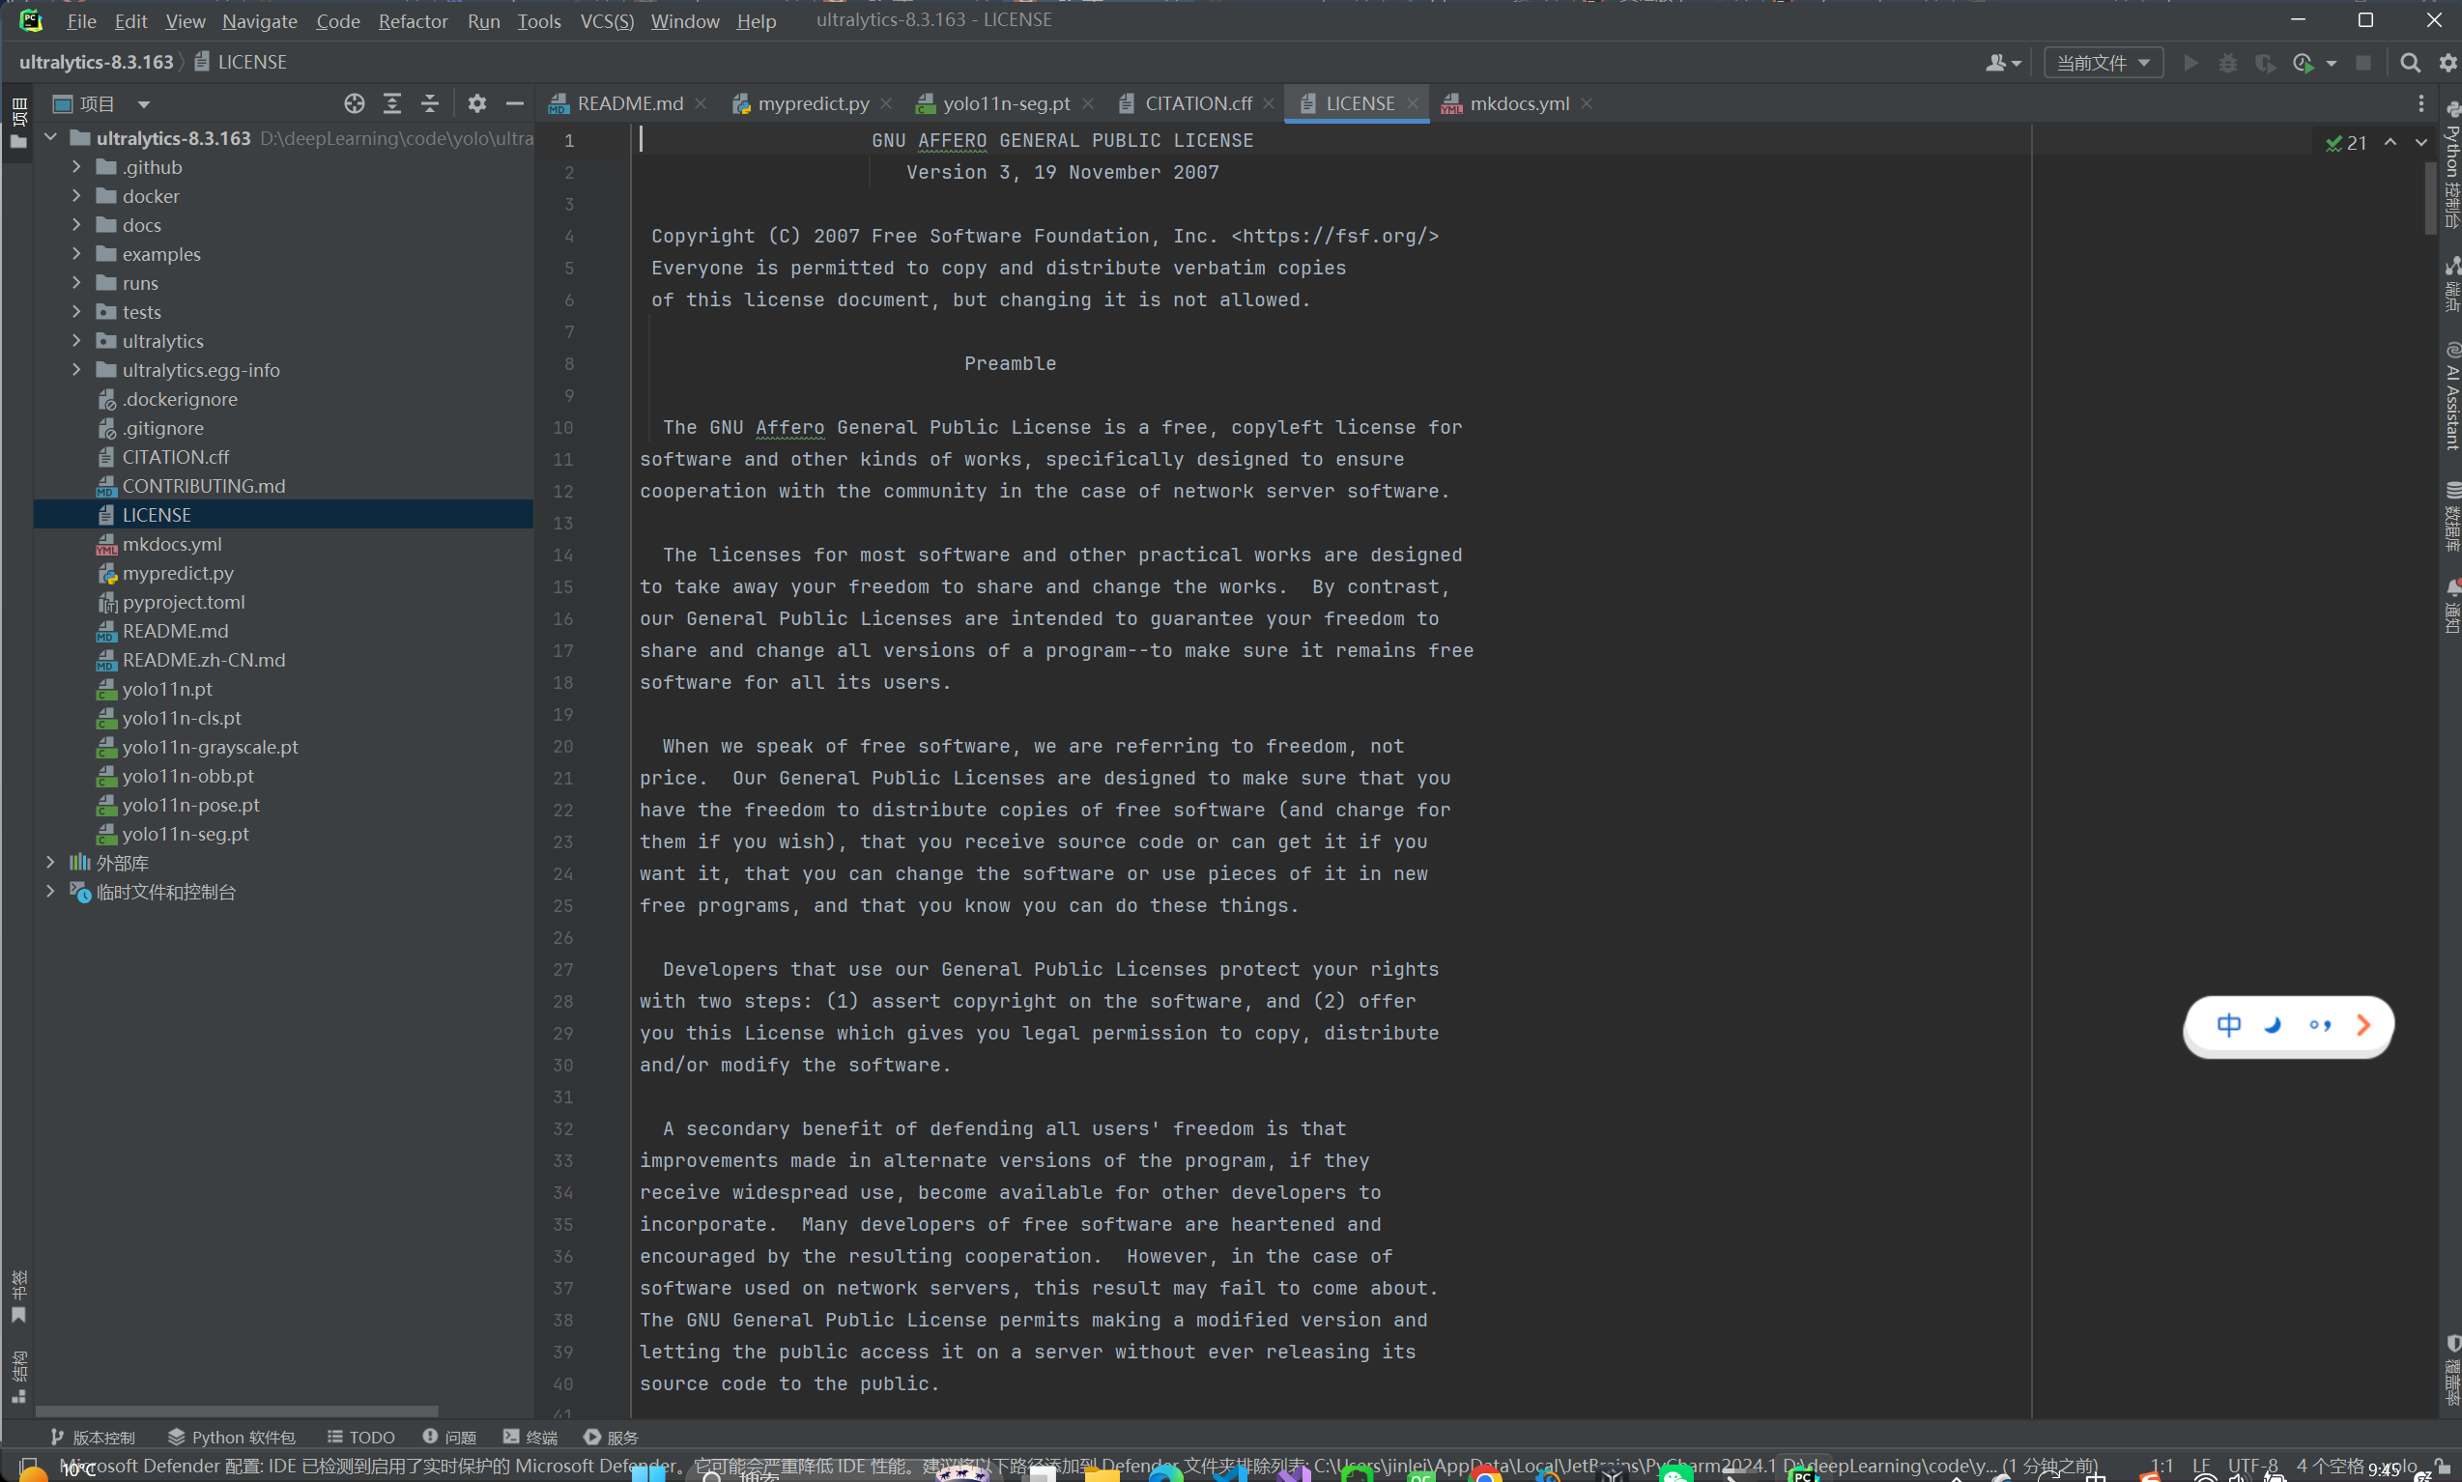Viewport: 2462px width, 1482px height.
Task: Open project panel gear options
Action: 477,104
